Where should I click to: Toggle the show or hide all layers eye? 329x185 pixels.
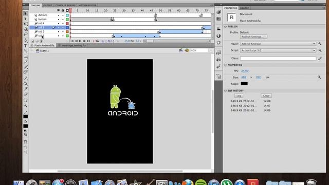[58, 10]
